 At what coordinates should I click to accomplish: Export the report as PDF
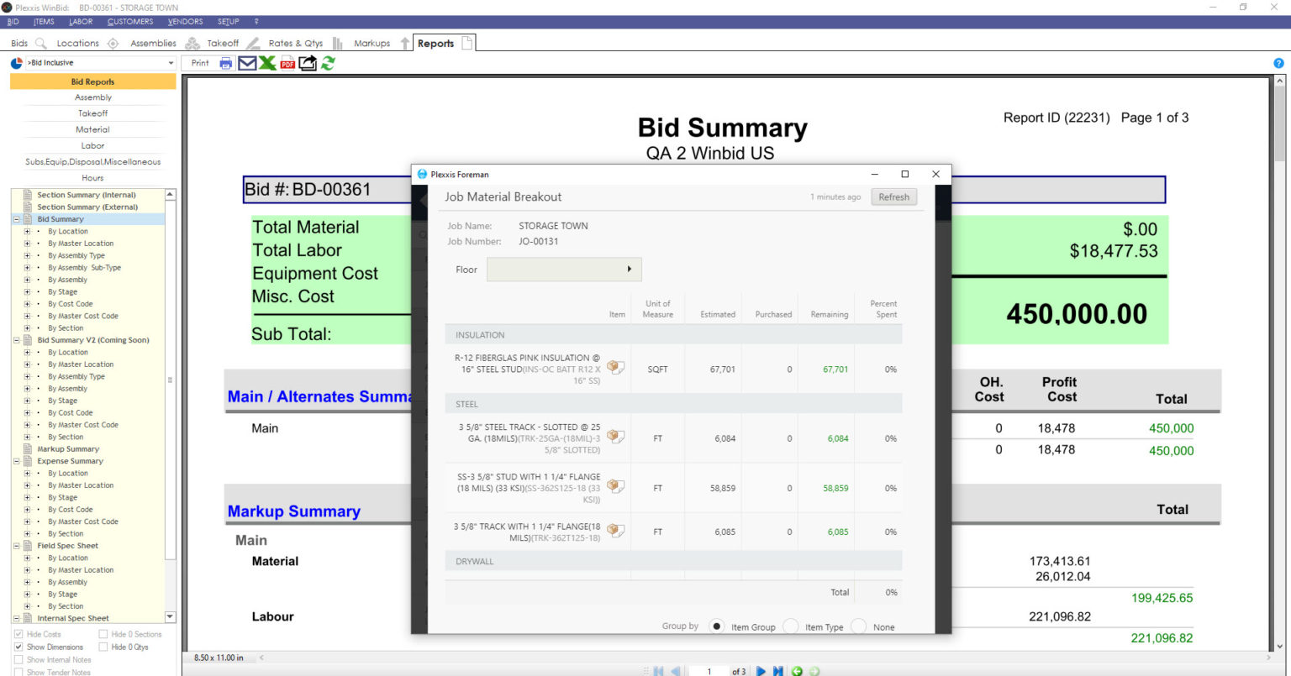287,63
